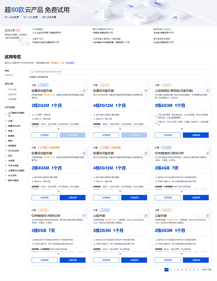The image size is (217, 281).
Task: Select 容器与中间件 in product type list
Action: (14, 126)
